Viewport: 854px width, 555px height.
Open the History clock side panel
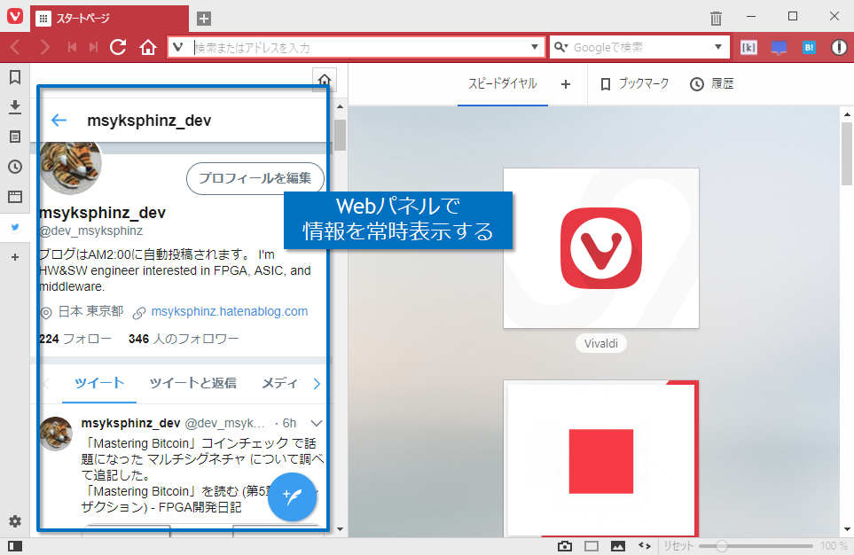pyautogui.click(x=15, y=167)
